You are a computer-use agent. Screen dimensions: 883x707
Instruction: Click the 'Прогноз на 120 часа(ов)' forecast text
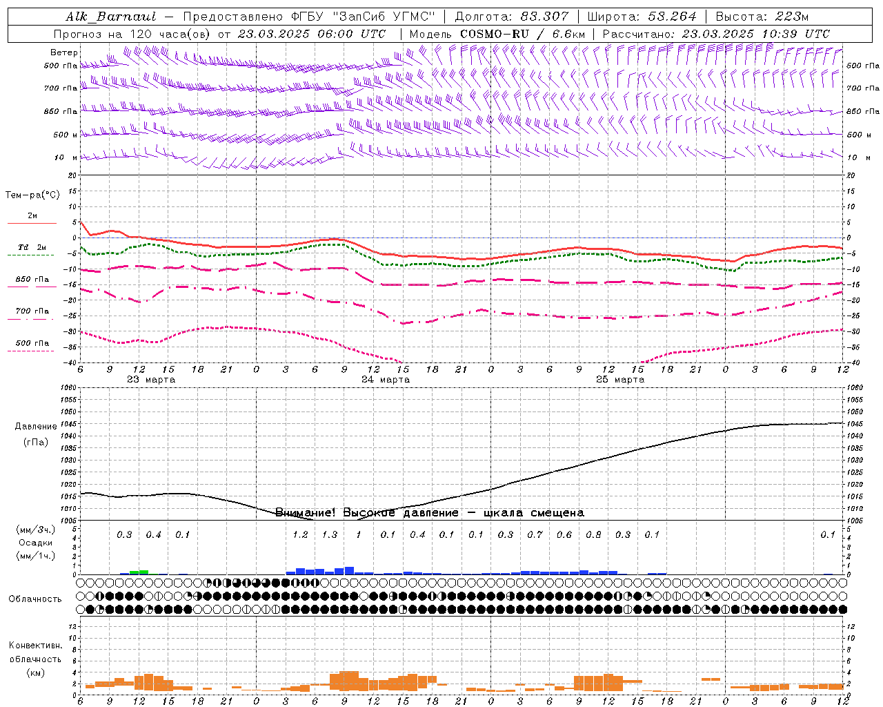(132, 34)
